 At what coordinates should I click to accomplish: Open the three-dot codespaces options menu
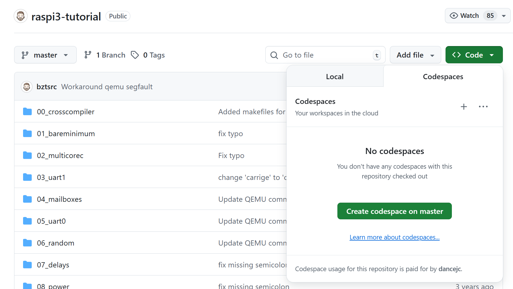tap(483, 107)
